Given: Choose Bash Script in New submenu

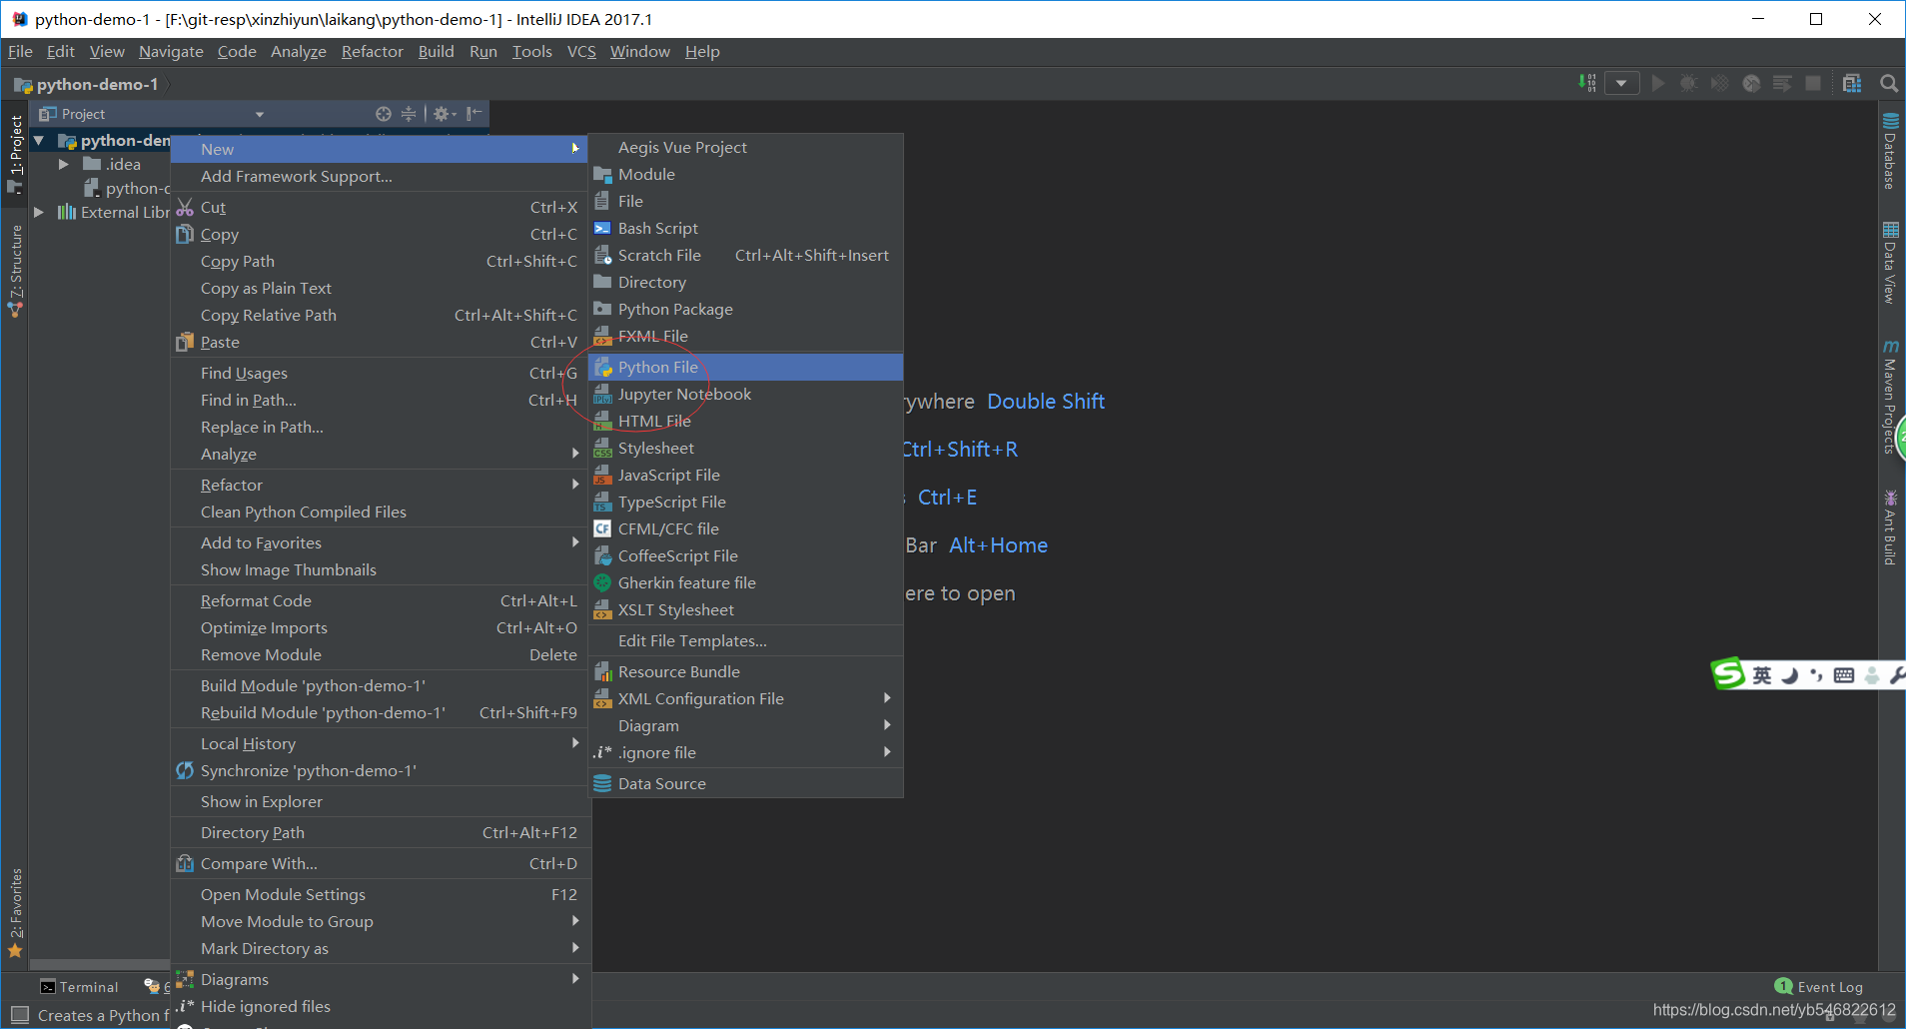Looking at the screenshot, I should (x=746, y=229).
